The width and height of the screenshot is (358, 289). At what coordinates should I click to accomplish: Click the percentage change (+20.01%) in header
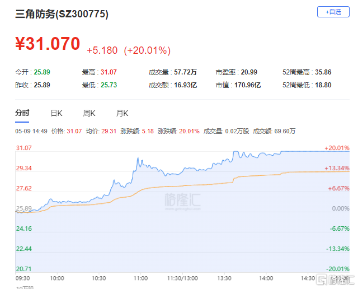[147, 50]
